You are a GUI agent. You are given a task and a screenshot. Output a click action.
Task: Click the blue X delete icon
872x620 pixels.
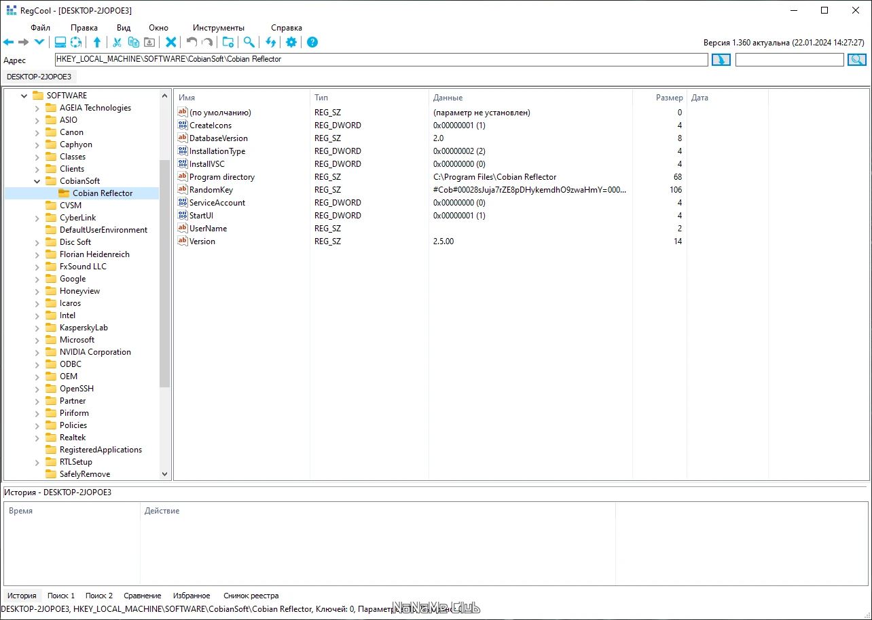(171, 42)
